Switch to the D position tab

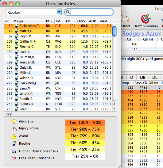click(132, 77)
